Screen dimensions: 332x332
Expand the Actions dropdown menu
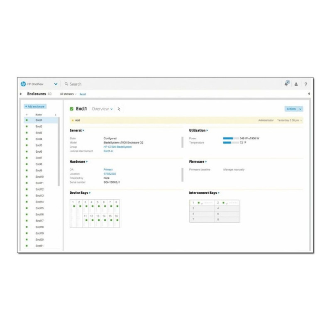294,109
